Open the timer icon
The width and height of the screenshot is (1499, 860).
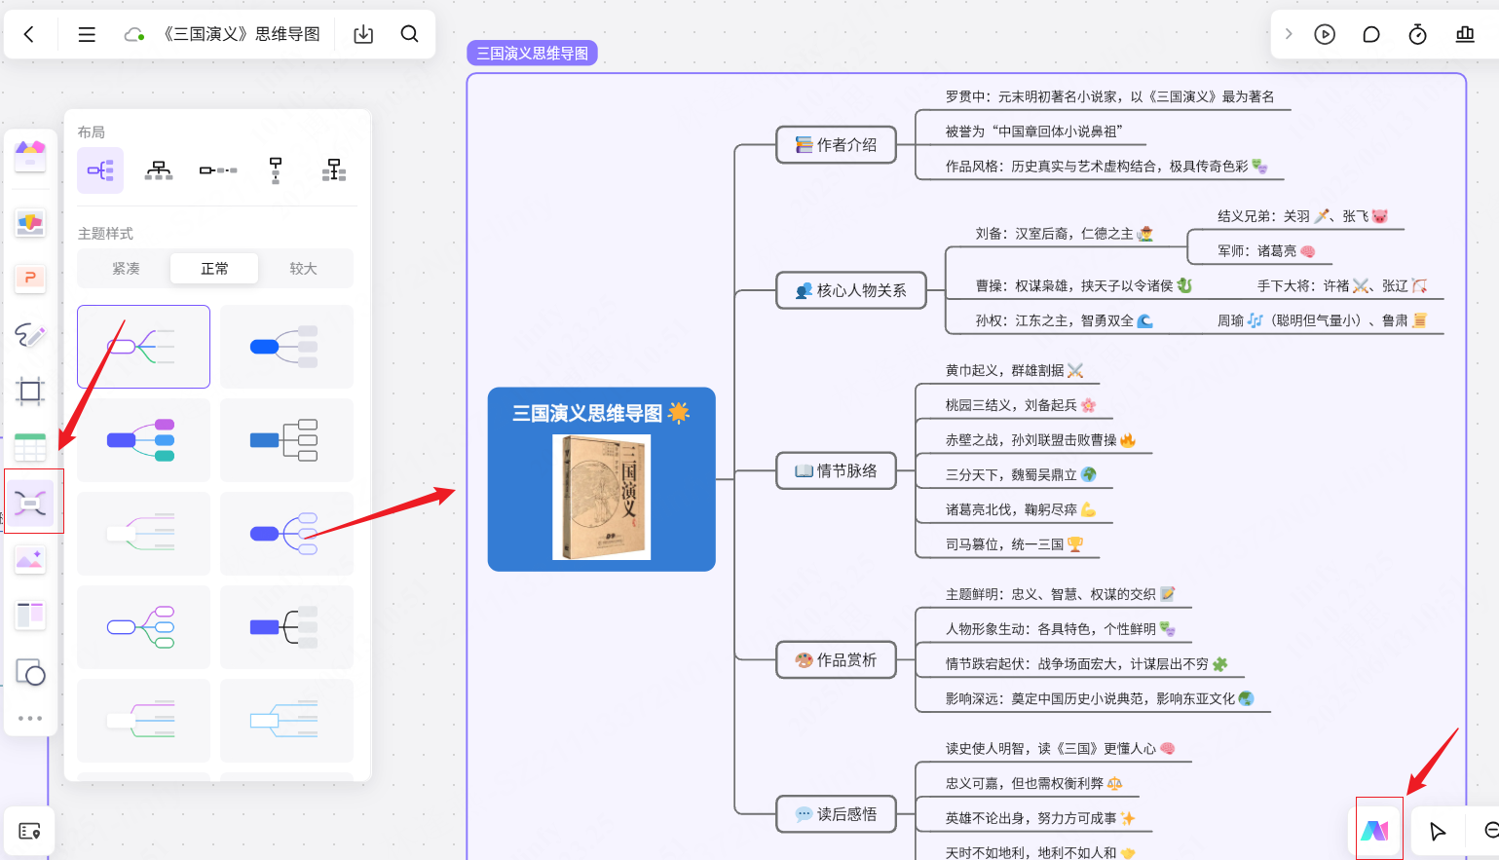pos(1418,34)
